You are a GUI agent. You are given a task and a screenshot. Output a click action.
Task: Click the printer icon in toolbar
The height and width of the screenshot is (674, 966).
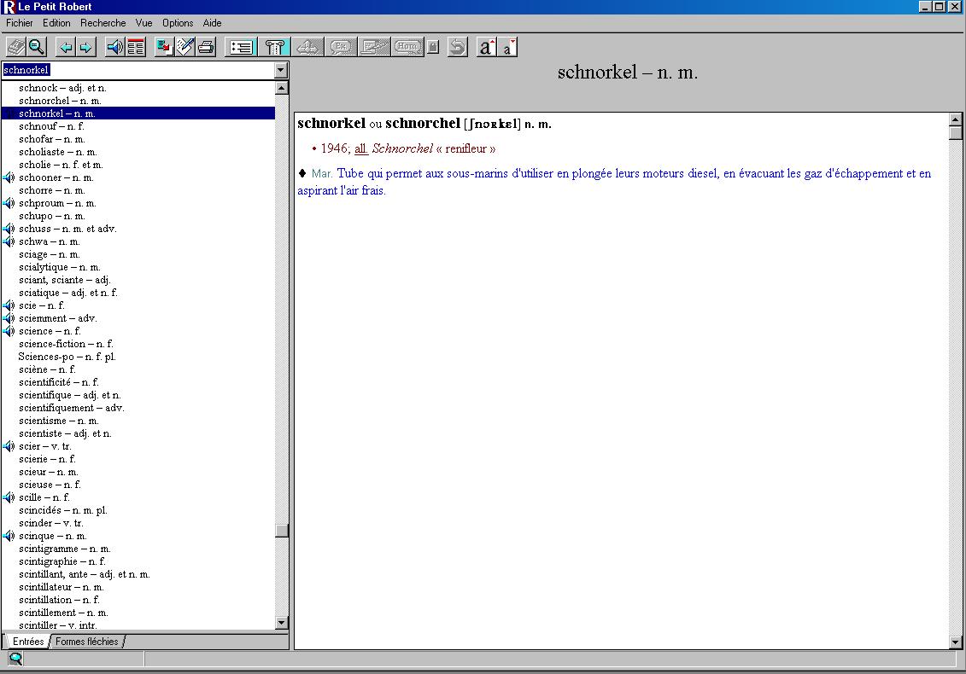(206, 47)
